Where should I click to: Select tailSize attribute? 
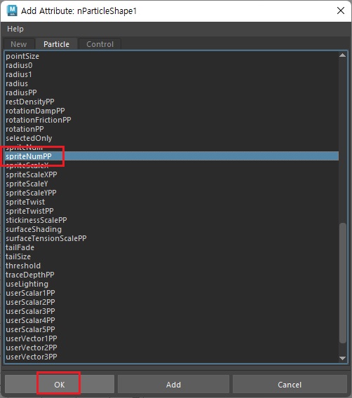pyautogui.click(x=172, y=256)
